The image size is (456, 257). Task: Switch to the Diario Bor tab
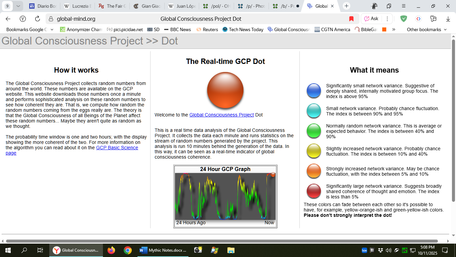coord(42,6)
